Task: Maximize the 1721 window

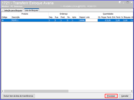Action: [128, 2]
